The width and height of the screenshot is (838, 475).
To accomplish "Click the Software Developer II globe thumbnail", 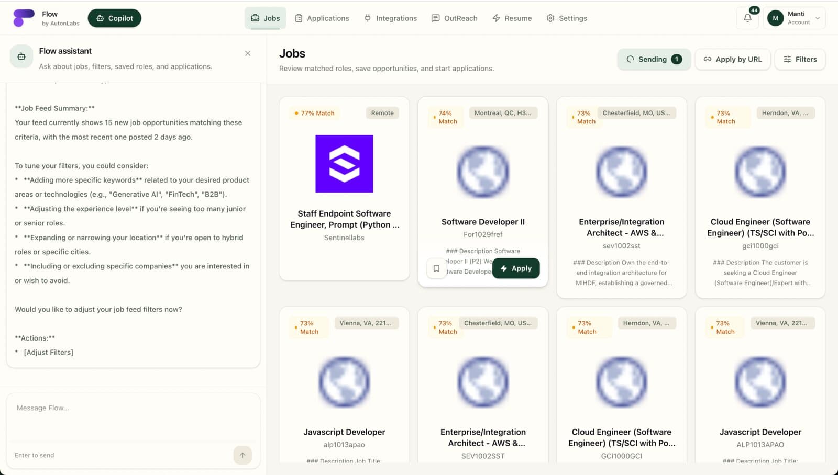I will pos(483,172).
